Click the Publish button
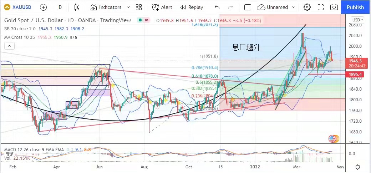 355,7
